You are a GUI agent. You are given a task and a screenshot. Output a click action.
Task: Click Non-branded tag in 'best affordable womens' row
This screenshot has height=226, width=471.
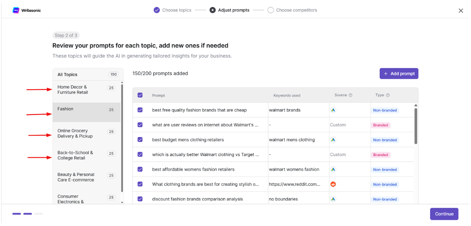click(385, 170)
